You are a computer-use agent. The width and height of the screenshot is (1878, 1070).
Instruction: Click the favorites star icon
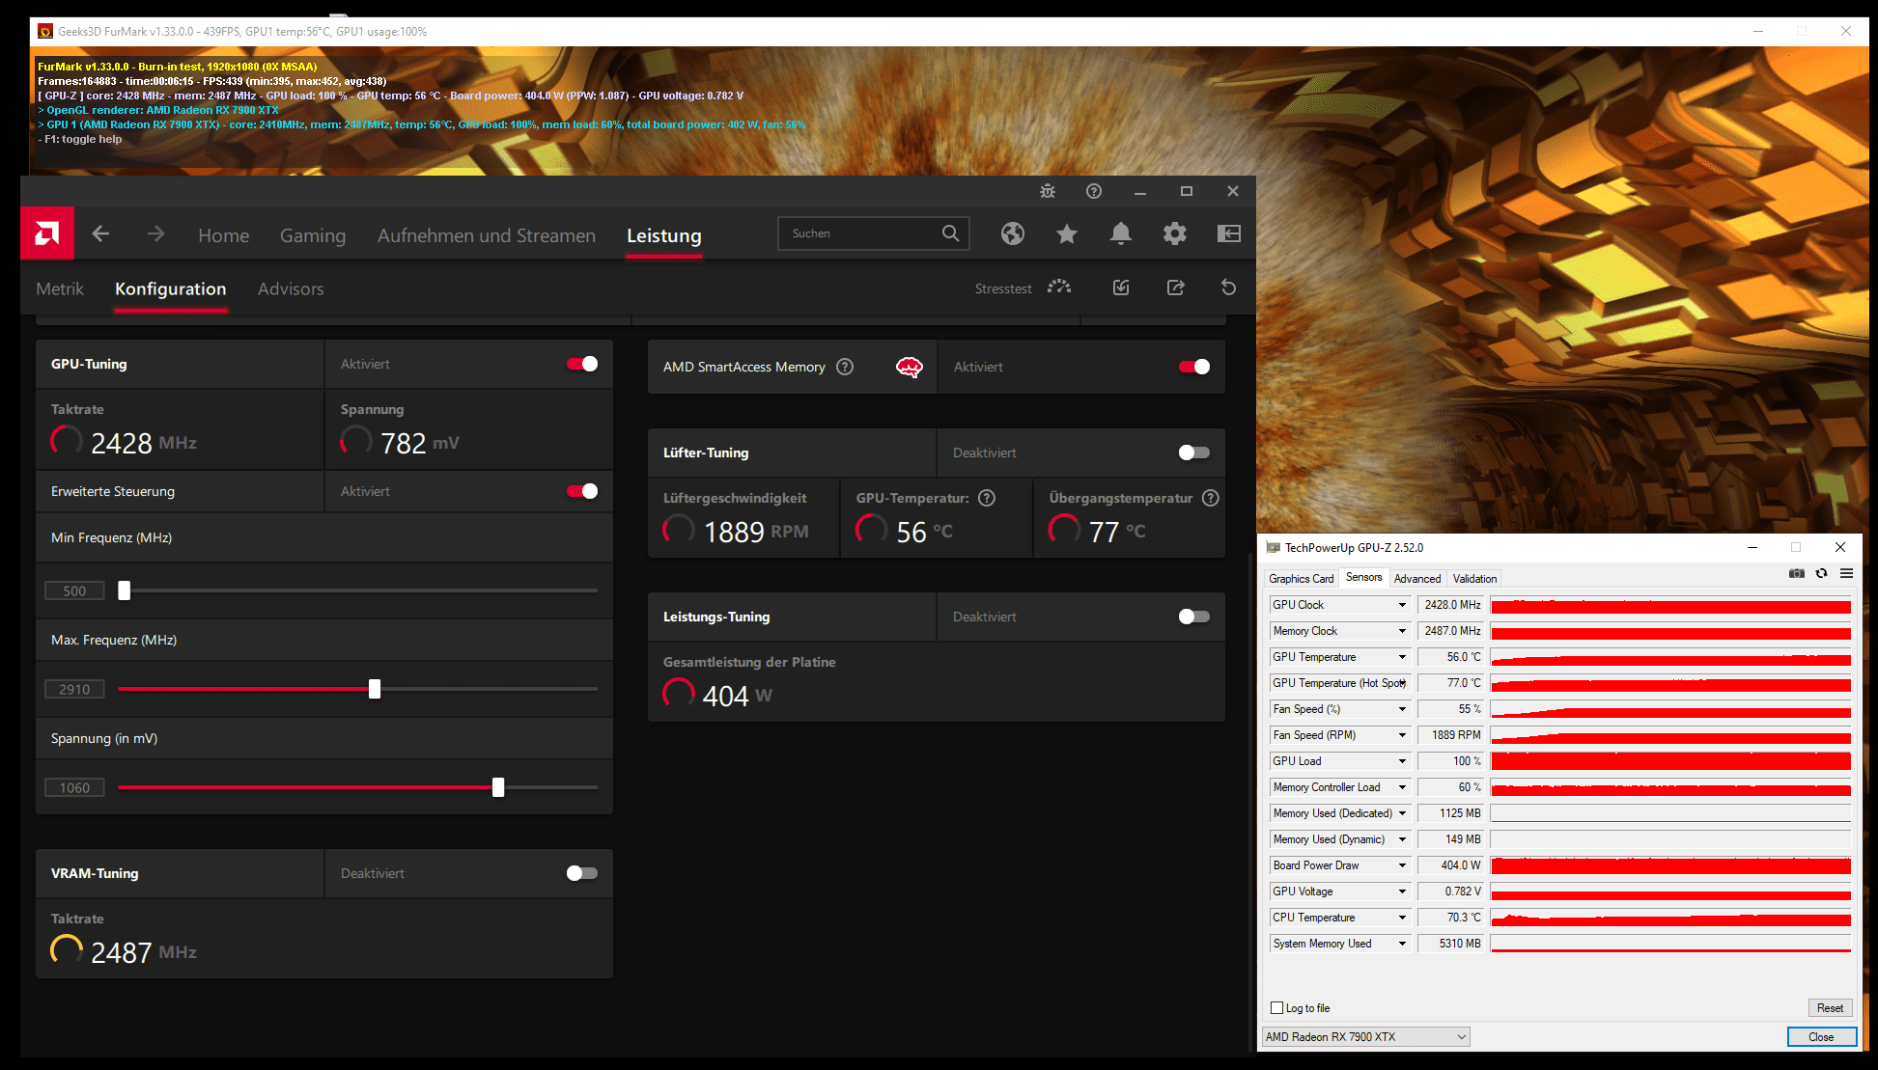pyautogui.click(x=1066, y=233)
